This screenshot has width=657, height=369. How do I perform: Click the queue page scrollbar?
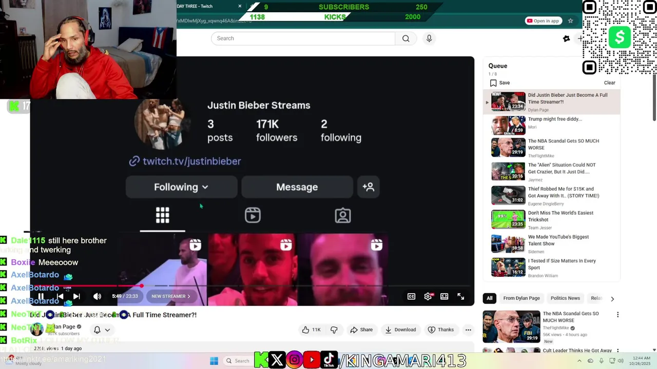[x=654, y=97]
